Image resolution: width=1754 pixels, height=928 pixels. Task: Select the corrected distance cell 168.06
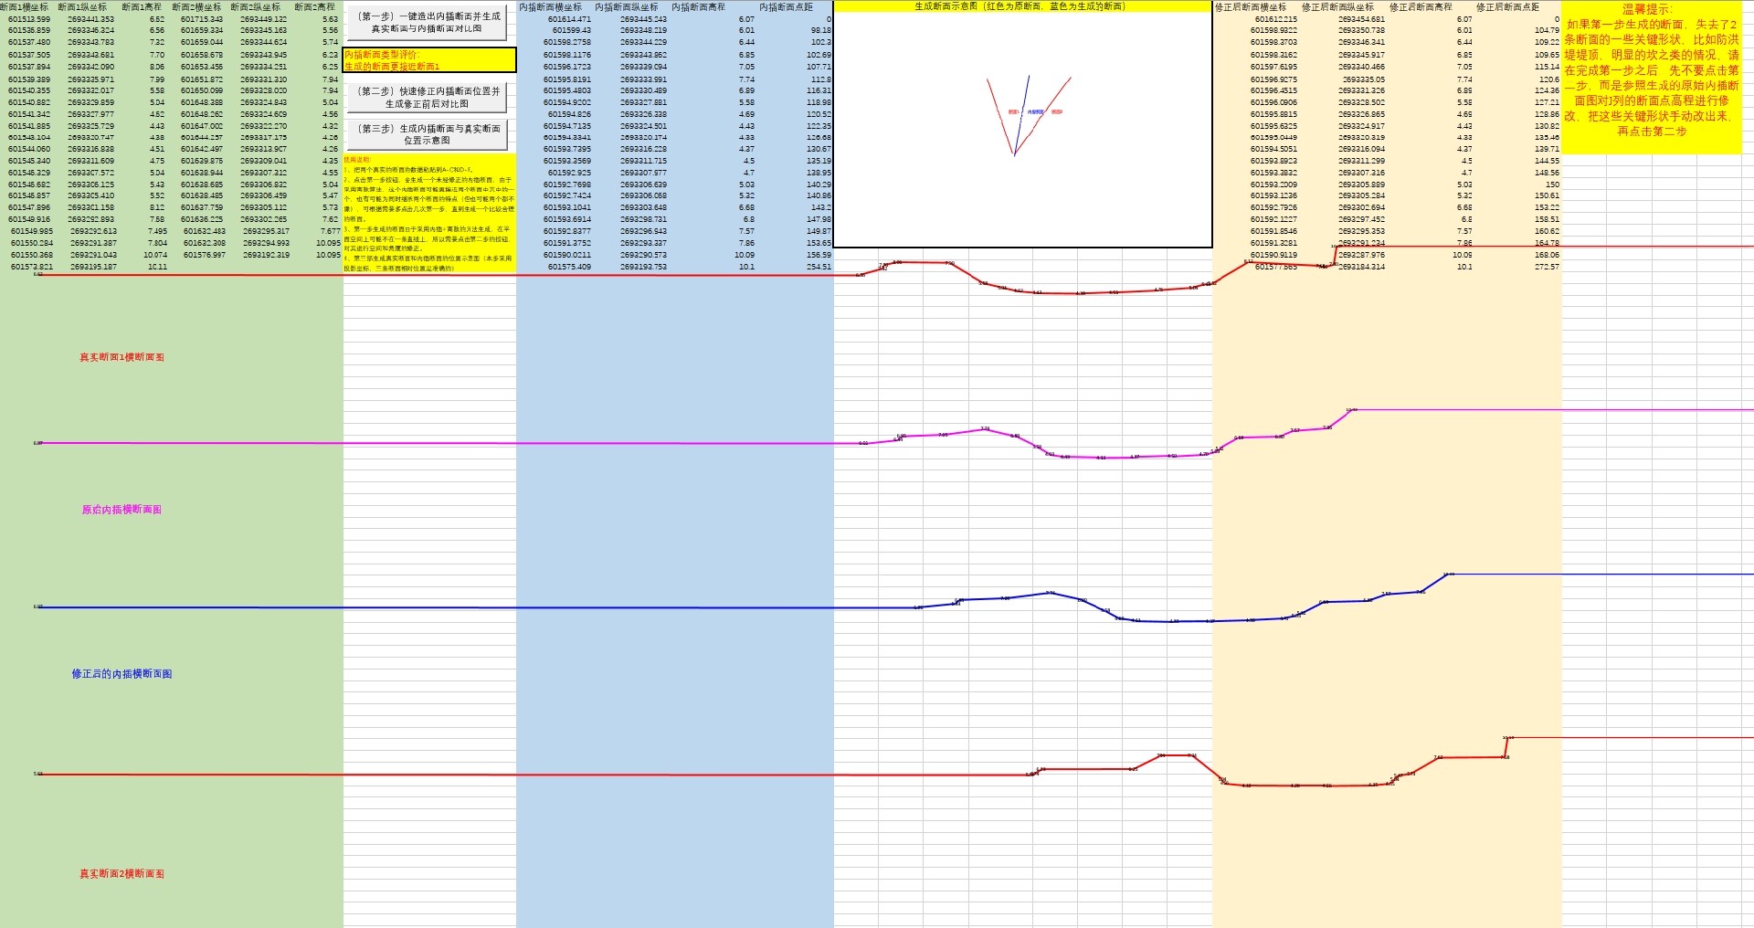[x=1547, y=255]
